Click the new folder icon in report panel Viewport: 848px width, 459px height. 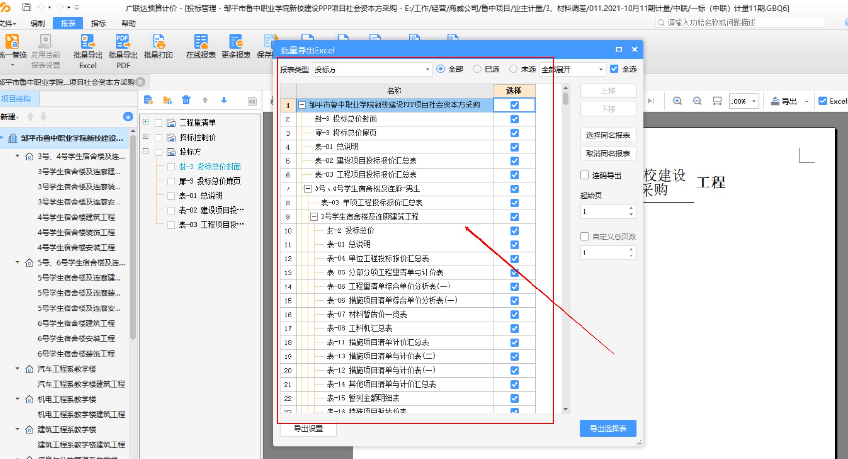pyautogui.click(x=167, y=101)
